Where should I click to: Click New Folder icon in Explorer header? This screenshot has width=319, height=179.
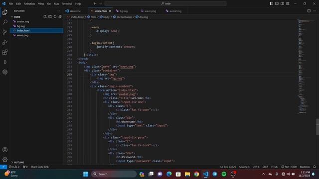50,17
